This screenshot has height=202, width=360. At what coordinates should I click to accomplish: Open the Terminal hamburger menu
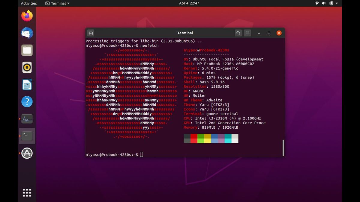coord(247,33)
